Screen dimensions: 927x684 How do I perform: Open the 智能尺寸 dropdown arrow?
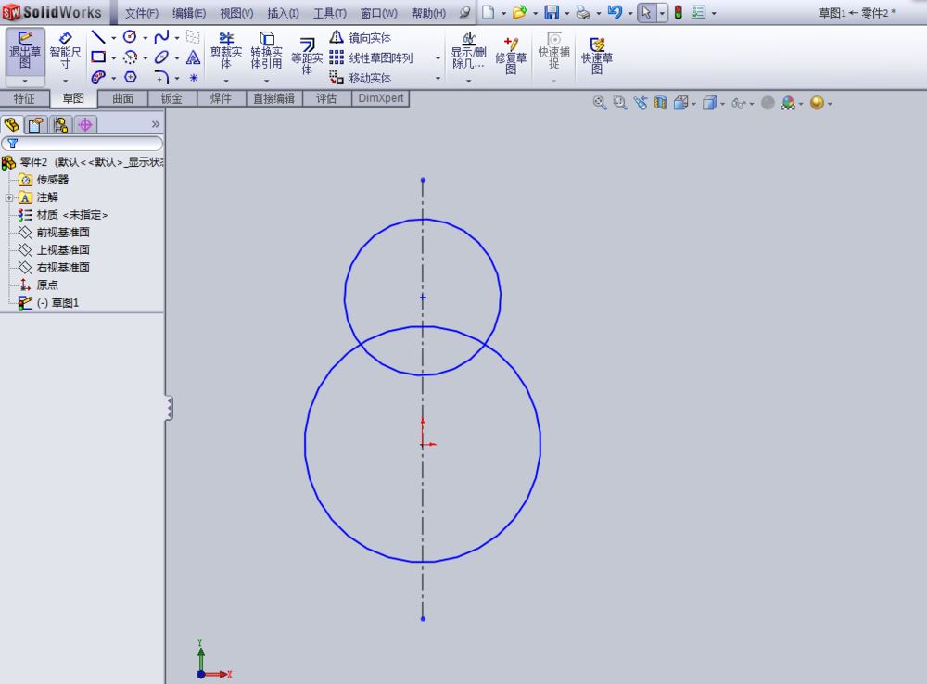tap(65, 81)
